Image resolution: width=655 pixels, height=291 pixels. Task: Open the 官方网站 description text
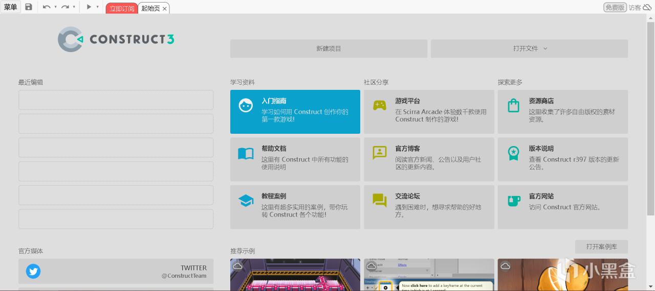(x=565, y=207)
